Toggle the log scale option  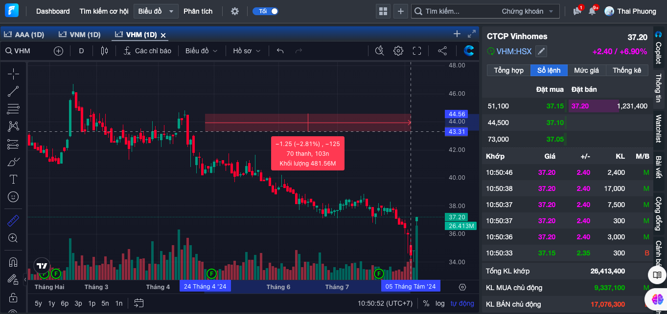[440, 303]
